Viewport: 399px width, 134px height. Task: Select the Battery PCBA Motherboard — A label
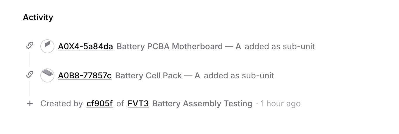[179, 47]
